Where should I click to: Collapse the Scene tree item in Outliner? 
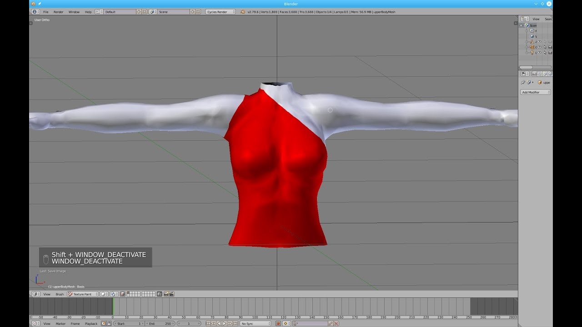click(x=521, y=25)
